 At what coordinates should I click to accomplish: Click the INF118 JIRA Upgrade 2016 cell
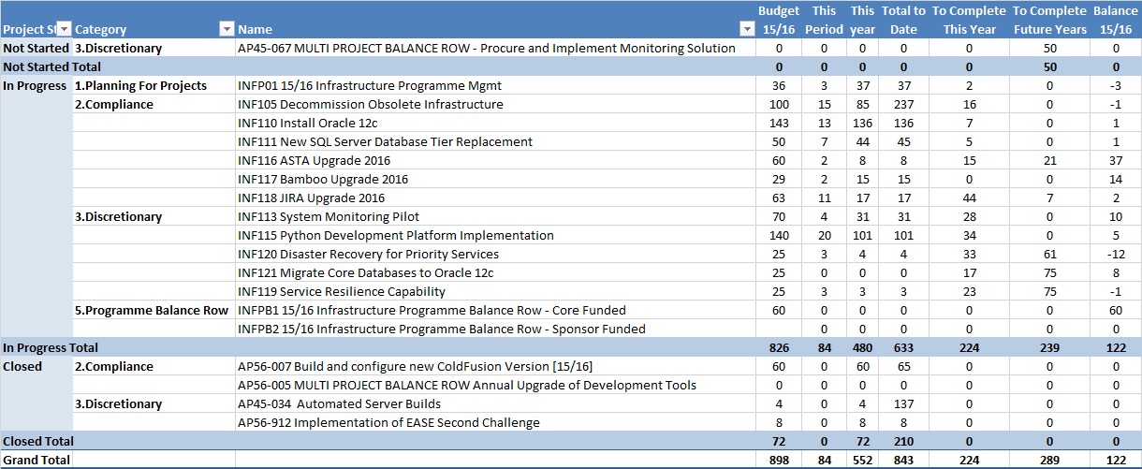point(312,198)
